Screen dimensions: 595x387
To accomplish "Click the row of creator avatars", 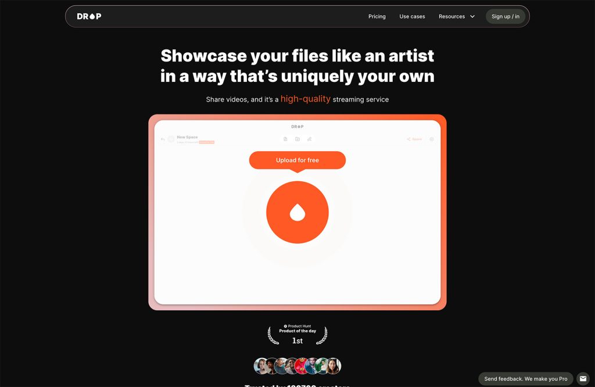I will 297,366.
